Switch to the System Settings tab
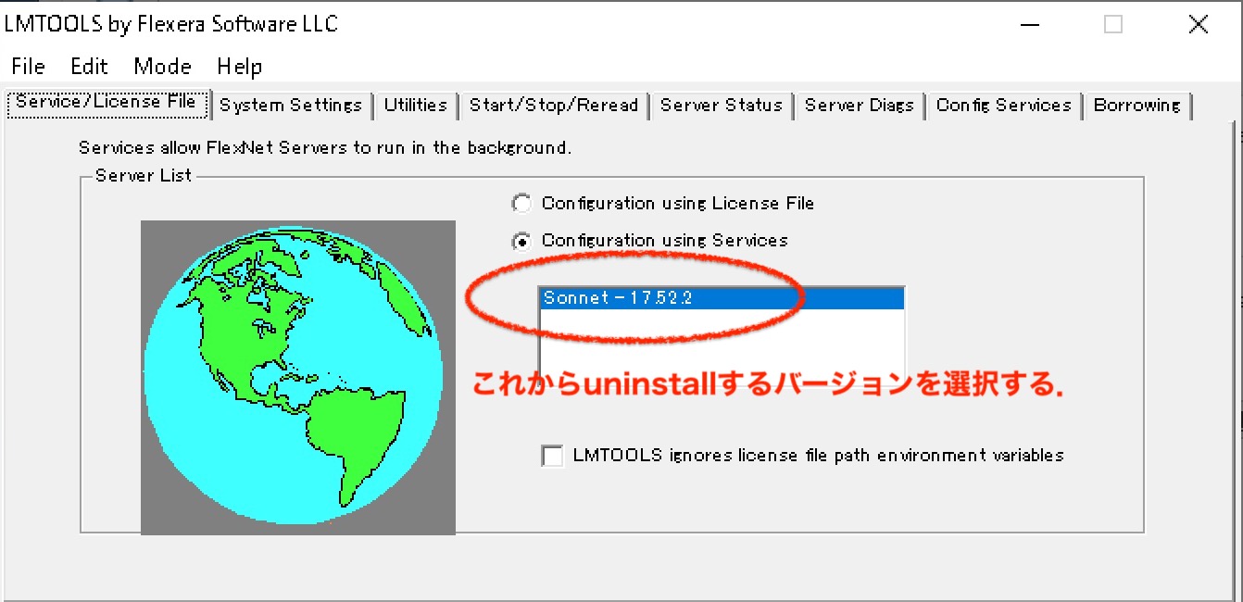This screenshot has width=1243, height=602. click(291, 106)
